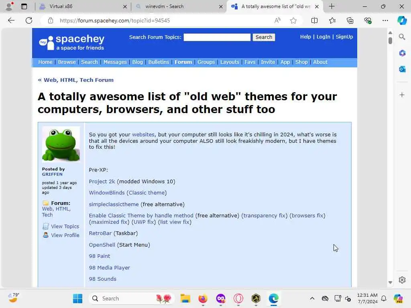Show hidden tray icons chevron
Screen dimensions: 411x308
(x=312, y=298)
